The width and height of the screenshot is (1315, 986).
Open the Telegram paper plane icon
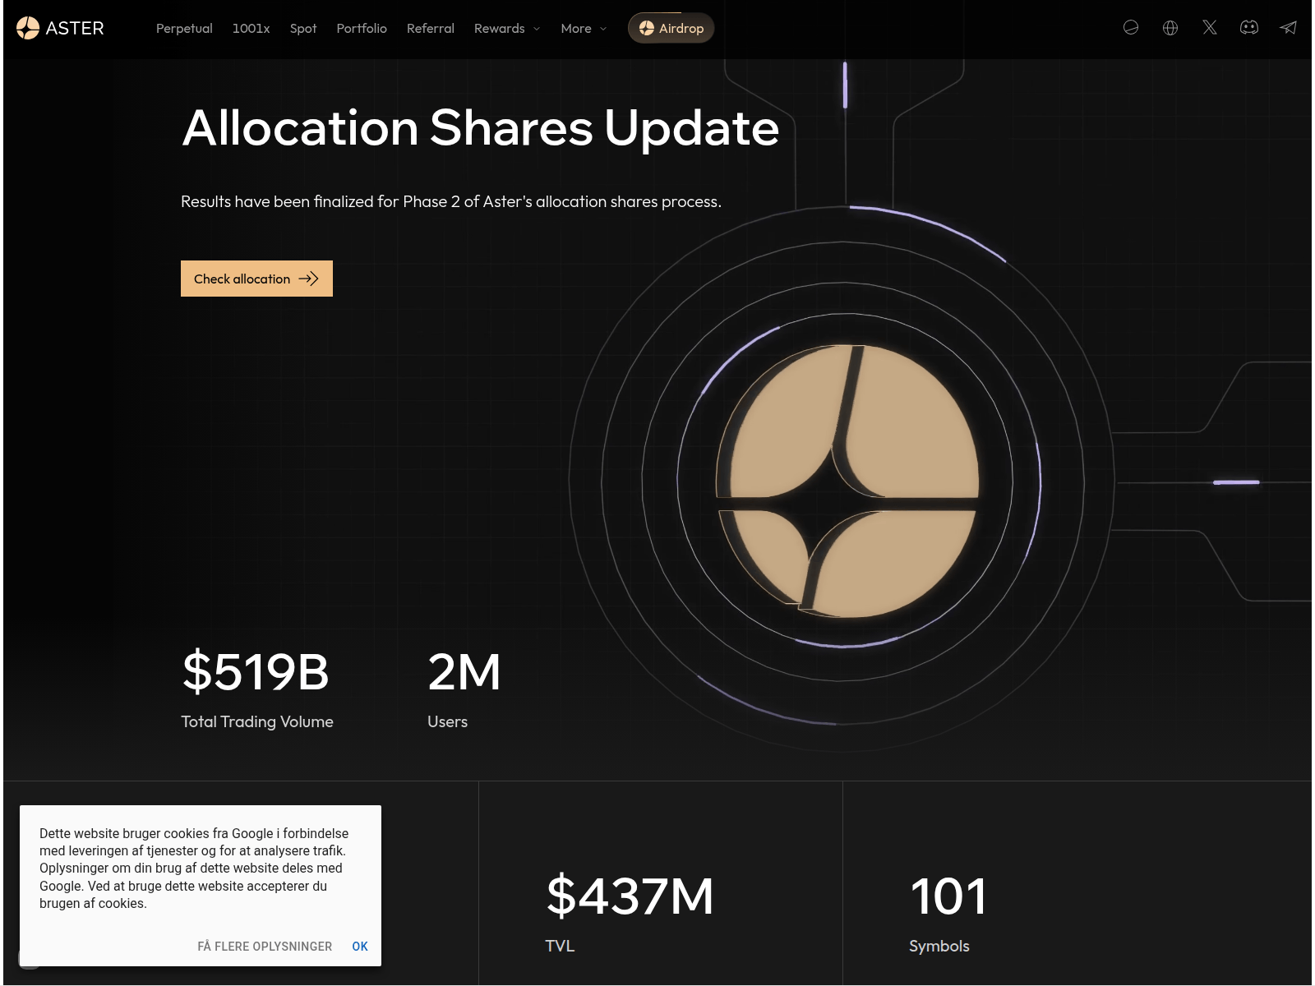tap(1288, 28)
